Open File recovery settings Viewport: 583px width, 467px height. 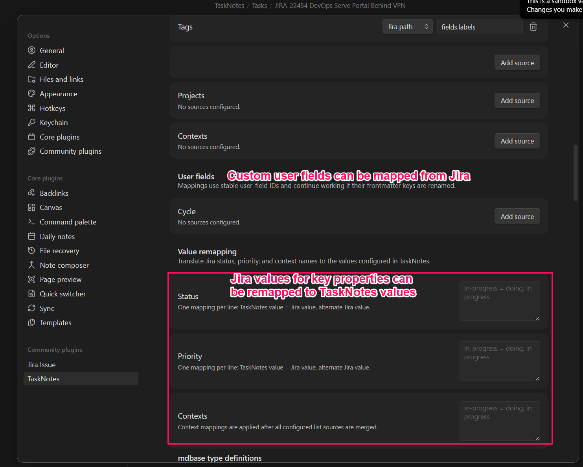(81, 250)
